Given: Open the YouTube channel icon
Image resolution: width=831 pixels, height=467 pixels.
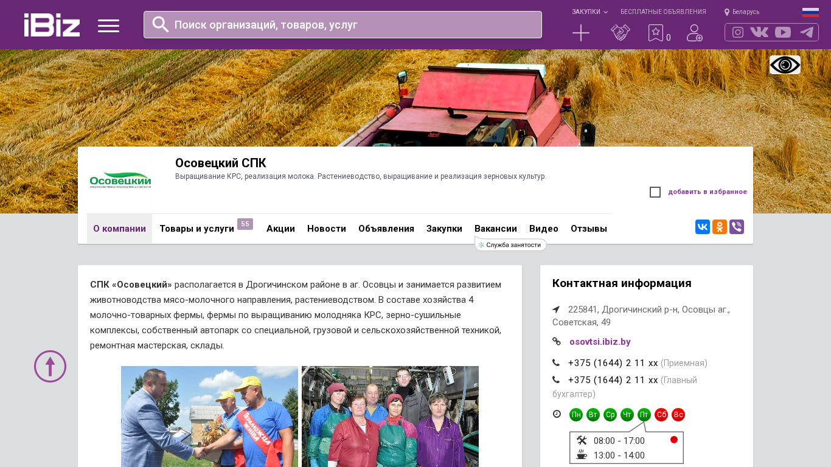Looking at the screenshot, I should [783, 32].
